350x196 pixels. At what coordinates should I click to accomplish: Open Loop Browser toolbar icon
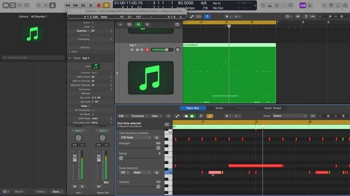tap(338, 5)
